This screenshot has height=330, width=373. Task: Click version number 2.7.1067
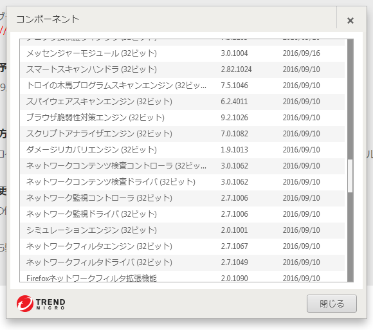[234, 246]
